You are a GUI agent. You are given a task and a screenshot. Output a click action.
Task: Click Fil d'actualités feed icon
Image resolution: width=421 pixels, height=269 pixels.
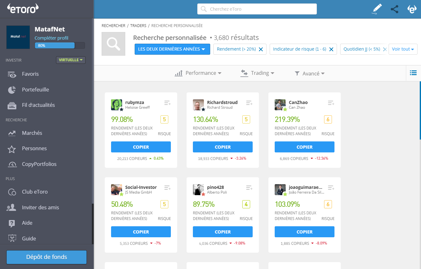click(x=12, y=106)
